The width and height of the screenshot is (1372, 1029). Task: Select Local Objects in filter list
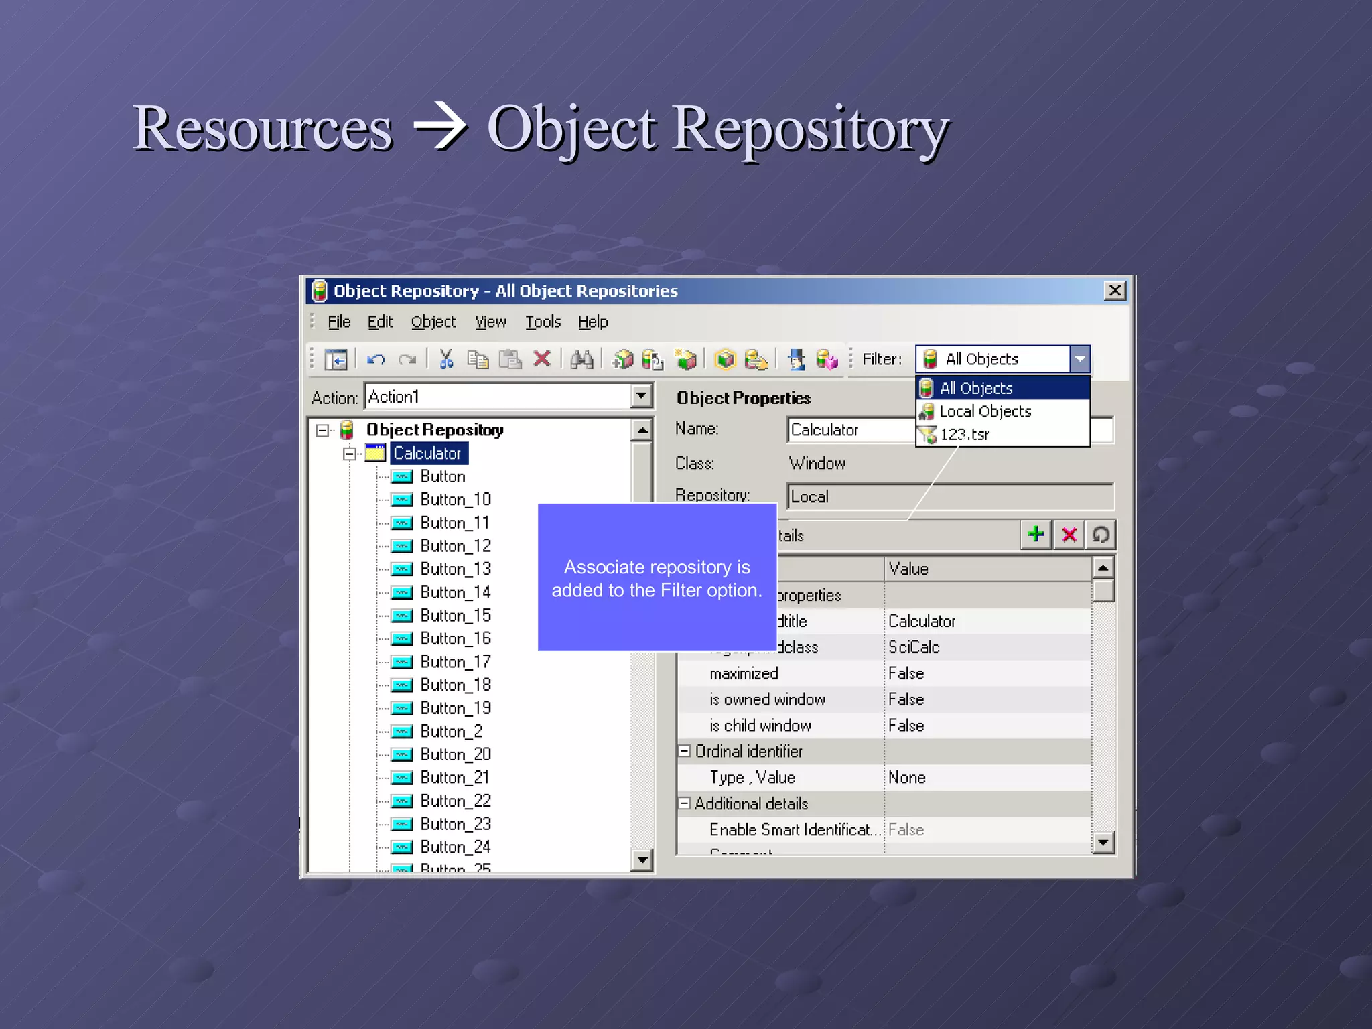(x=1003, y=411)
